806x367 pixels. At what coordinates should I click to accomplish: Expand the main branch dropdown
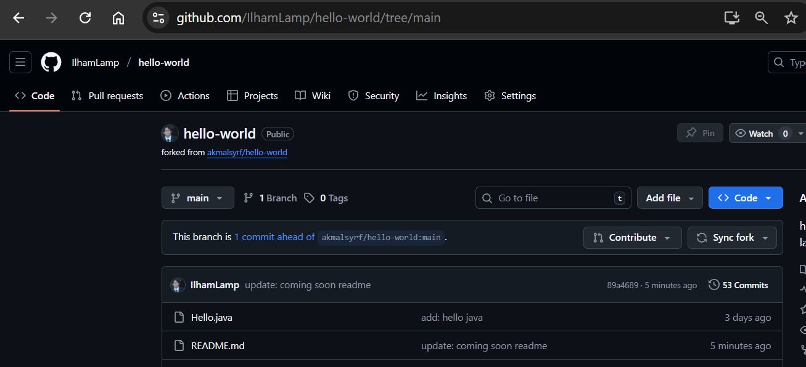(197, 198)
